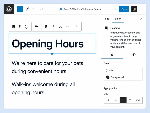
Task: Select font size S
Action: pos(108,100)
